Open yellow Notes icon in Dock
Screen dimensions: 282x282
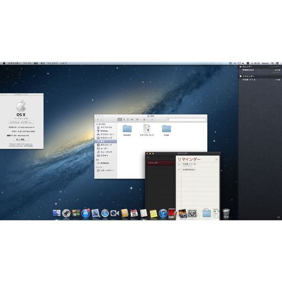click(153, 213)
